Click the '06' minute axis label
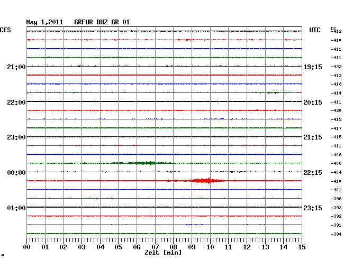 137,247
